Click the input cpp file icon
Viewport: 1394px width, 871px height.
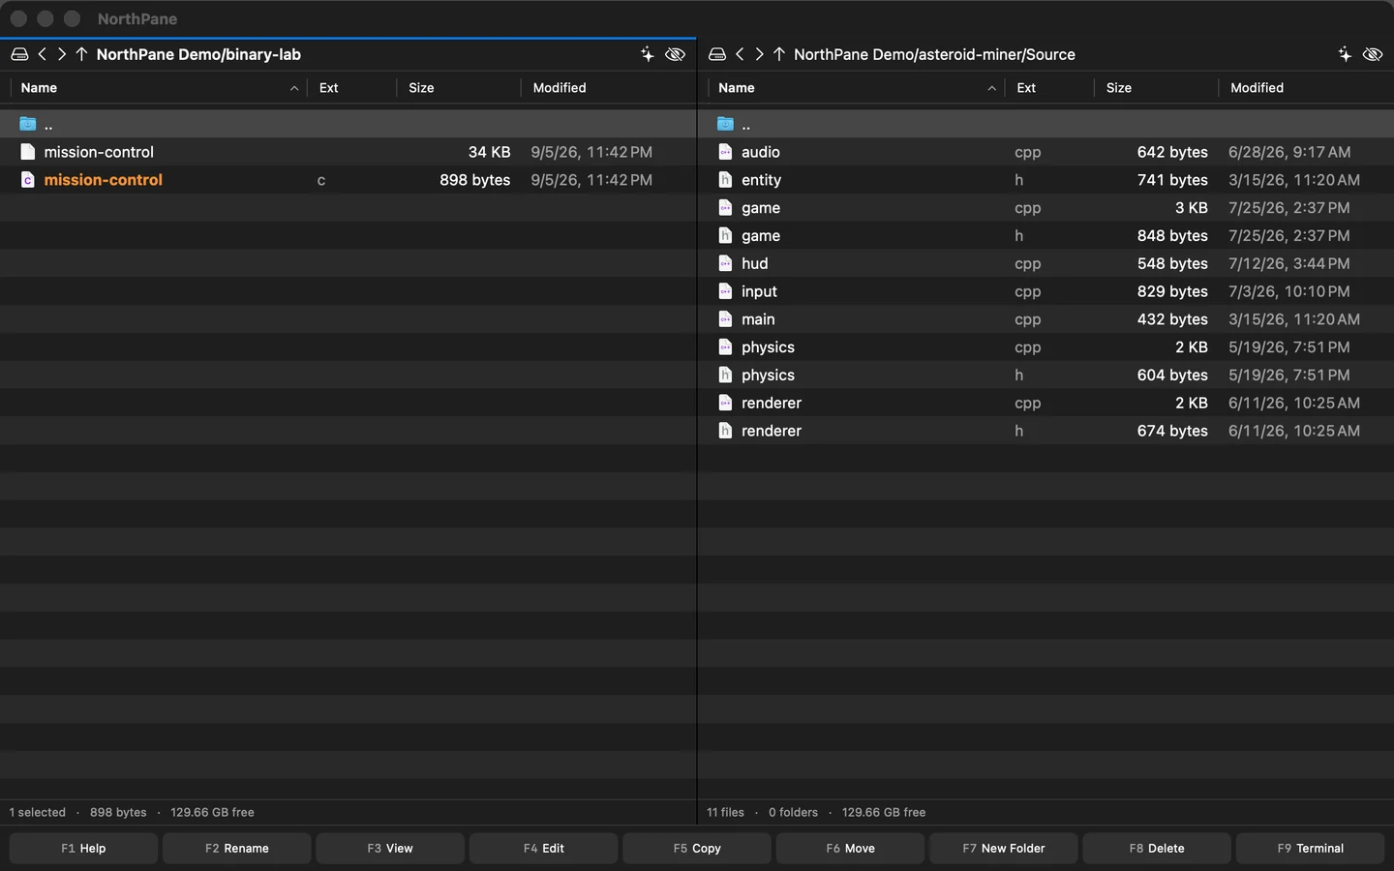pos(725,291)
